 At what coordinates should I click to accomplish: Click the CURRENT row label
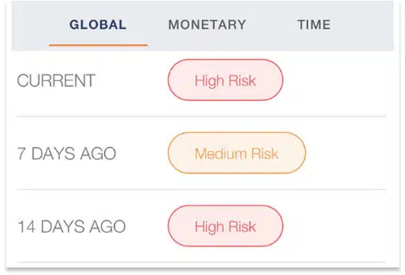click(56, 80)
